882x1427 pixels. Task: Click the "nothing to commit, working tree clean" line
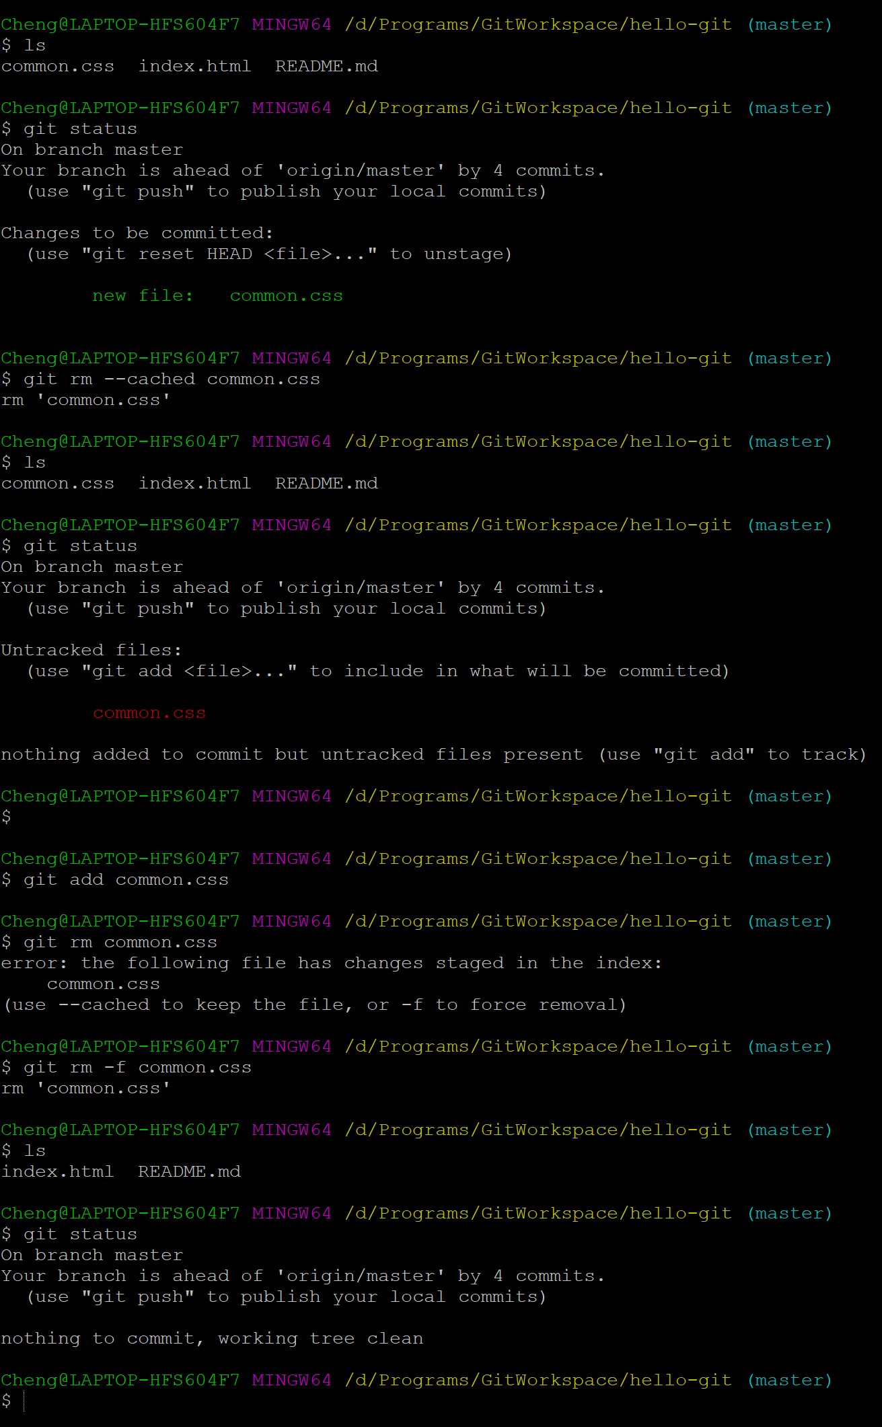[x=212, y=1339]
